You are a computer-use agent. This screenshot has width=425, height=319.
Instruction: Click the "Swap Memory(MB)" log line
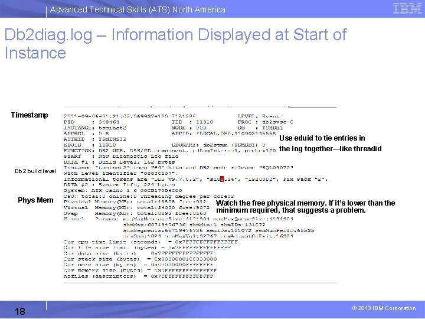(x=135, y=213)
